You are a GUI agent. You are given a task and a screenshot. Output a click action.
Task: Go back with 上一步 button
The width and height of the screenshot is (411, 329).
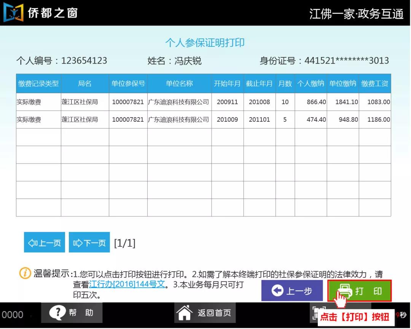292,291
